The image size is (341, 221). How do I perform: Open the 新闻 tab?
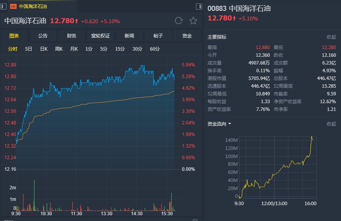coord(129,36)
